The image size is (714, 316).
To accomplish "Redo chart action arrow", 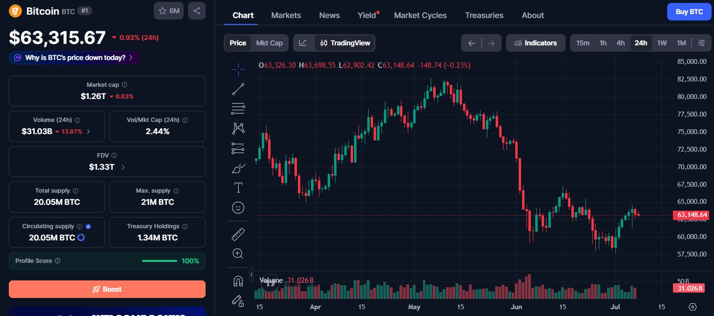I will 491,43.
